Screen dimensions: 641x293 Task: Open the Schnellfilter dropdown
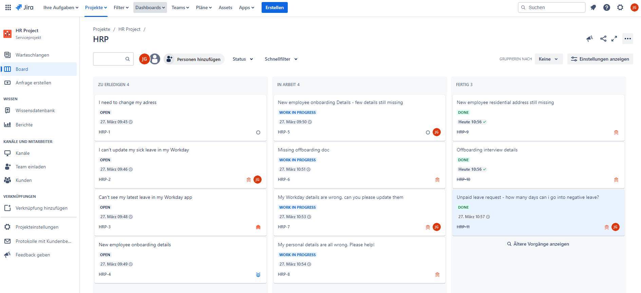point(281,59)
